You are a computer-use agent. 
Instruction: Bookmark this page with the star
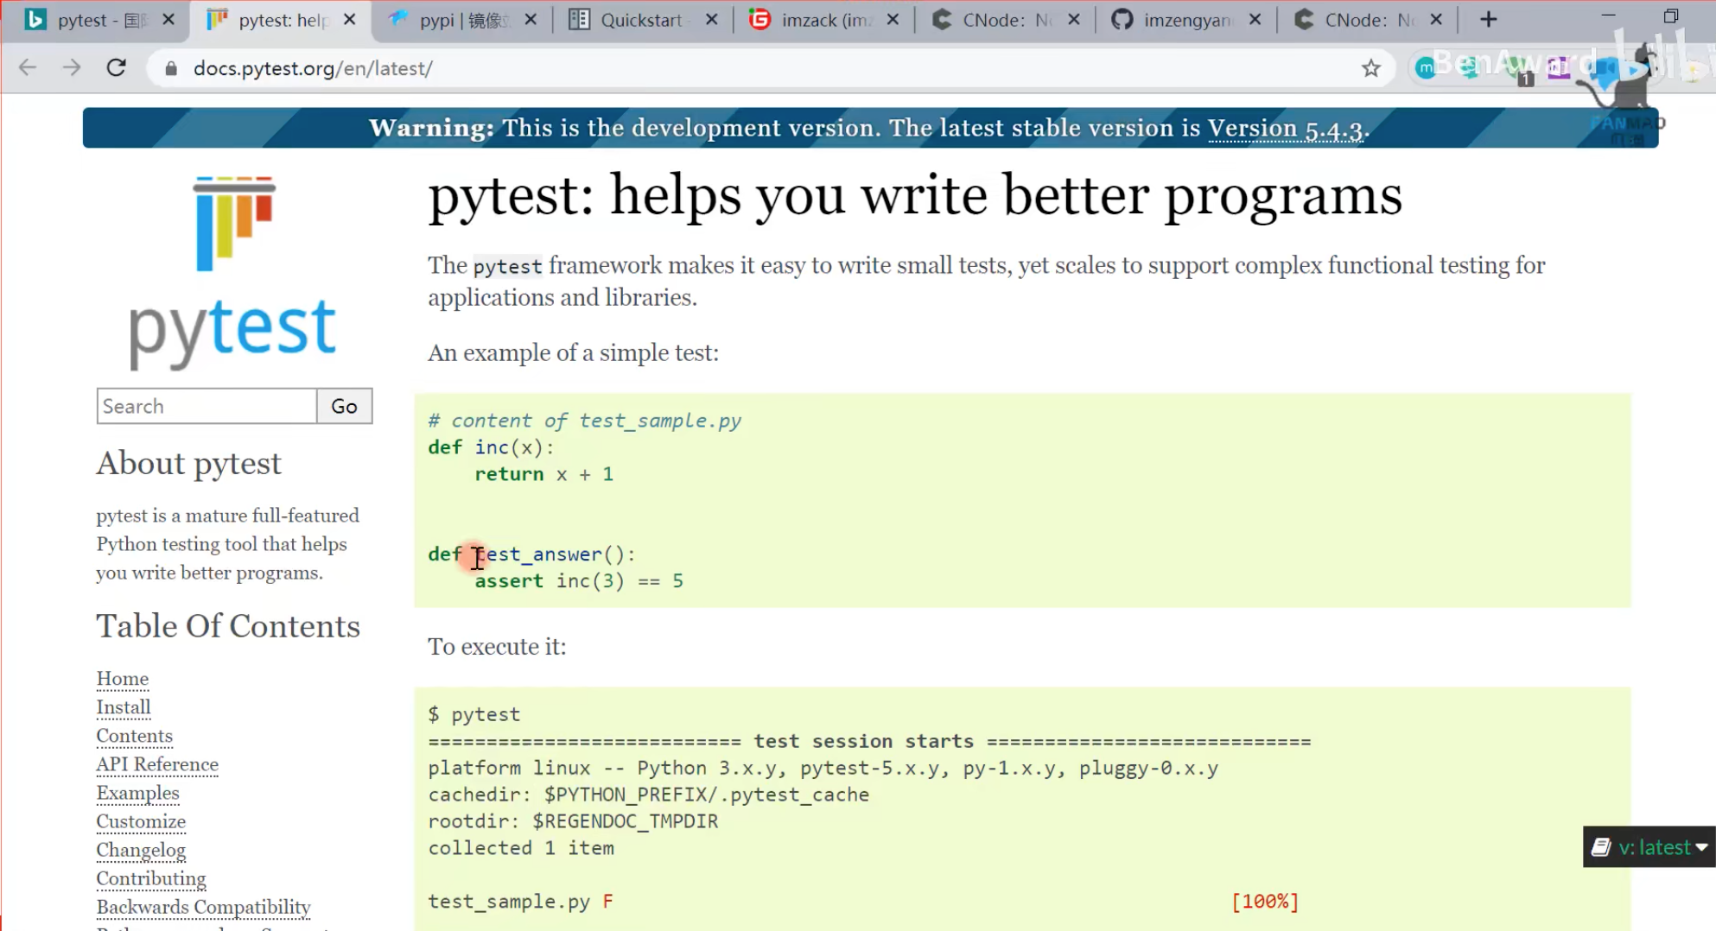pos(1371,68)
